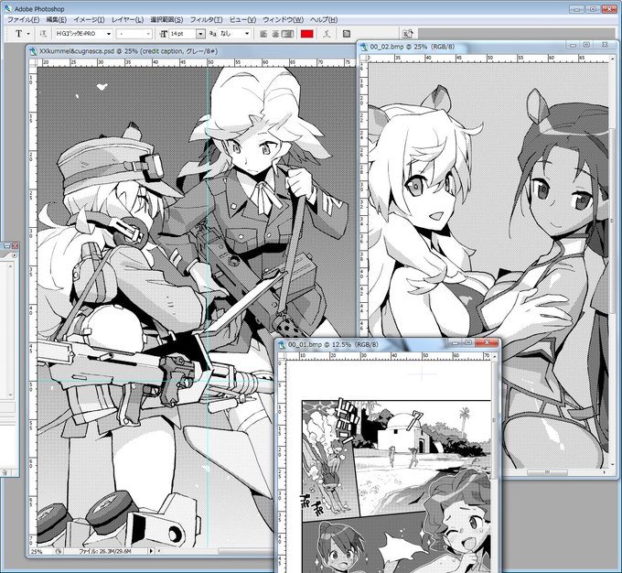Close the small left palette window

(x=15, y=246)
